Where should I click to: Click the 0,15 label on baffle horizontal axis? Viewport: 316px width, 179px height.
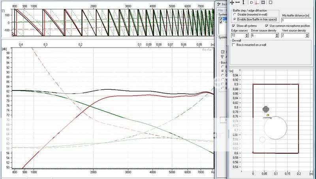click(x=288, y=174)
